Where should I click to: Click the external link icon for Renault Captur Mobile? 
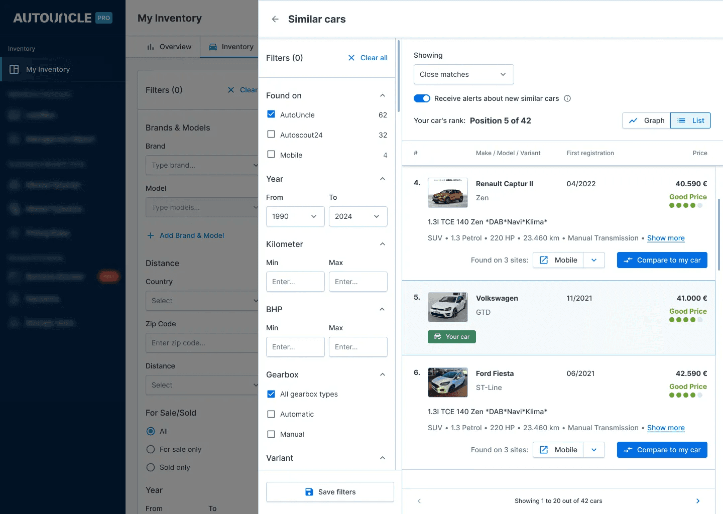544,260
